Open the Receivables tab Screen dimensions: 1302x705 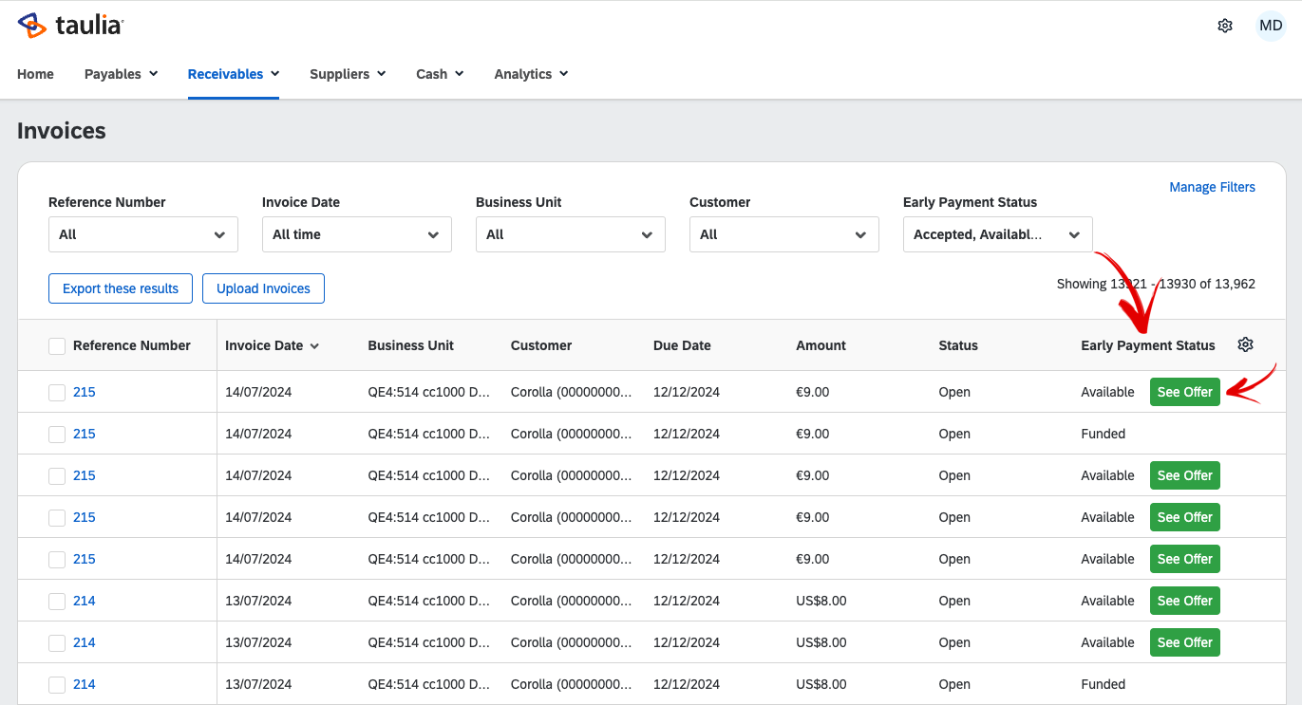tap(234, 74)
